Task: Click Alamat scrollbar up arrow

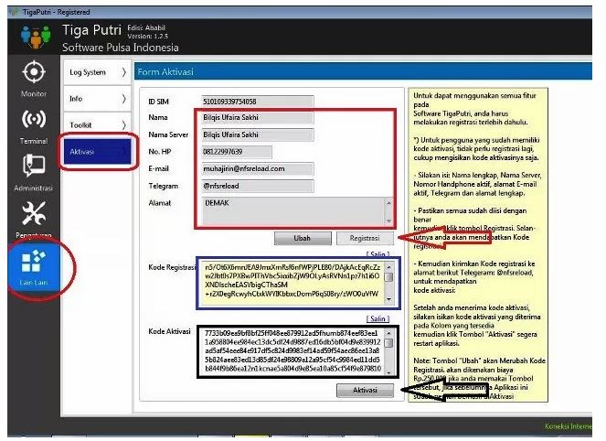Action: tap(388, 203)
